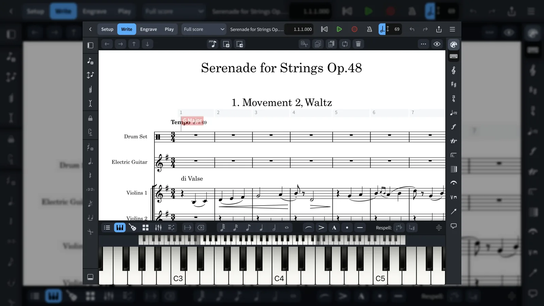Image resolution: width=544 pixels, height=306 pixels.
Task: Toggle the lower zone panel
Action: 90,277
